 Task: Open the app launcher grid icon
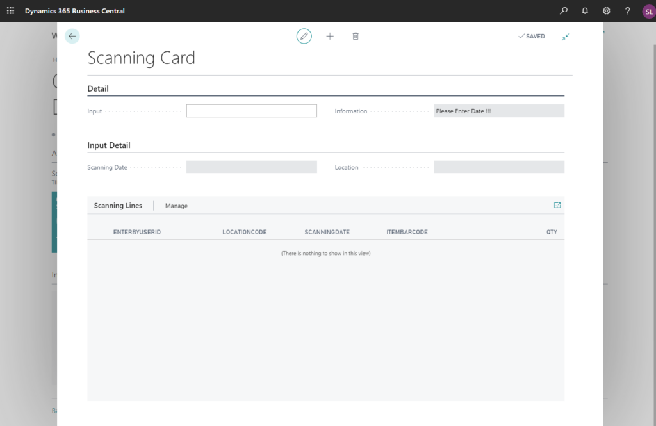click(10, 10)
